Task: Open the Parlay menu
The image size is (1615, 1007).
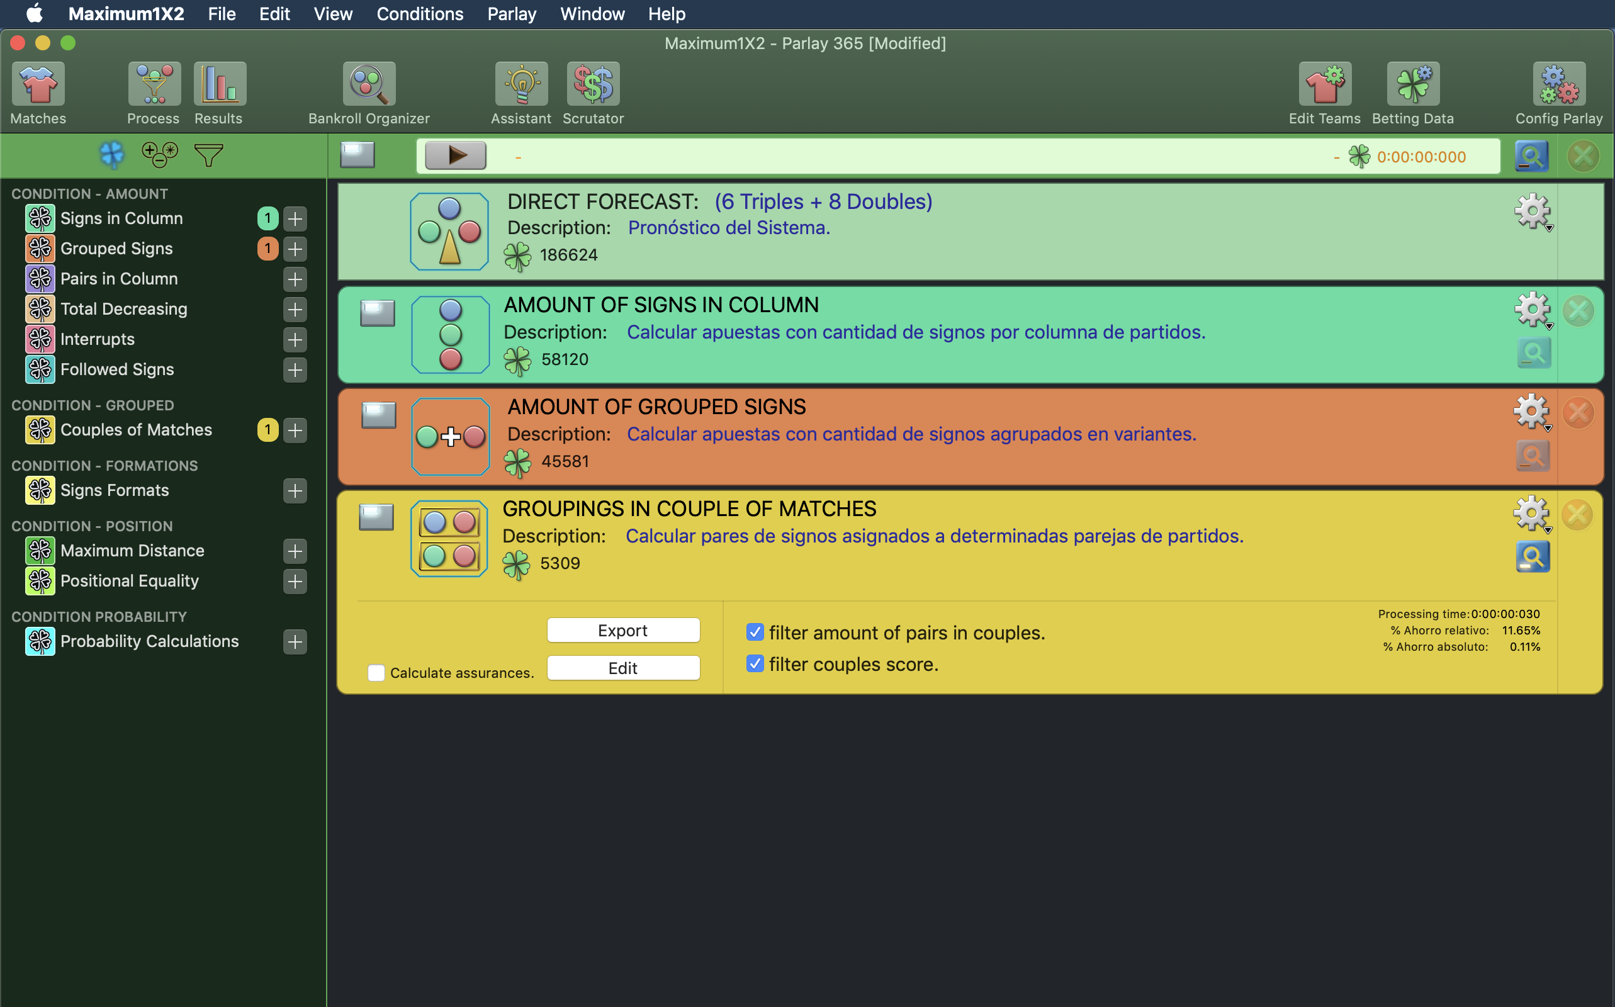Action: tap(512, 13)
